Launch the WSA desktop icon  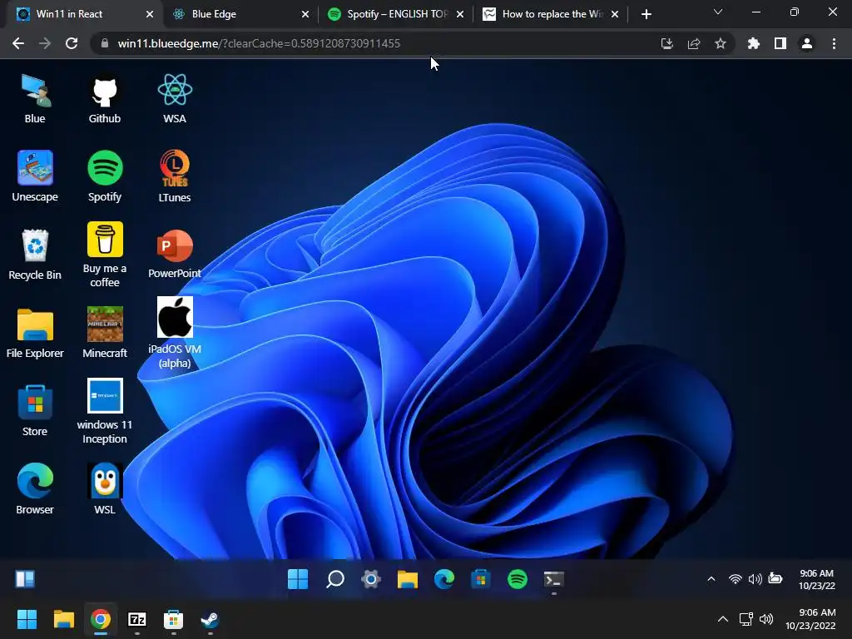click(175, 99)
